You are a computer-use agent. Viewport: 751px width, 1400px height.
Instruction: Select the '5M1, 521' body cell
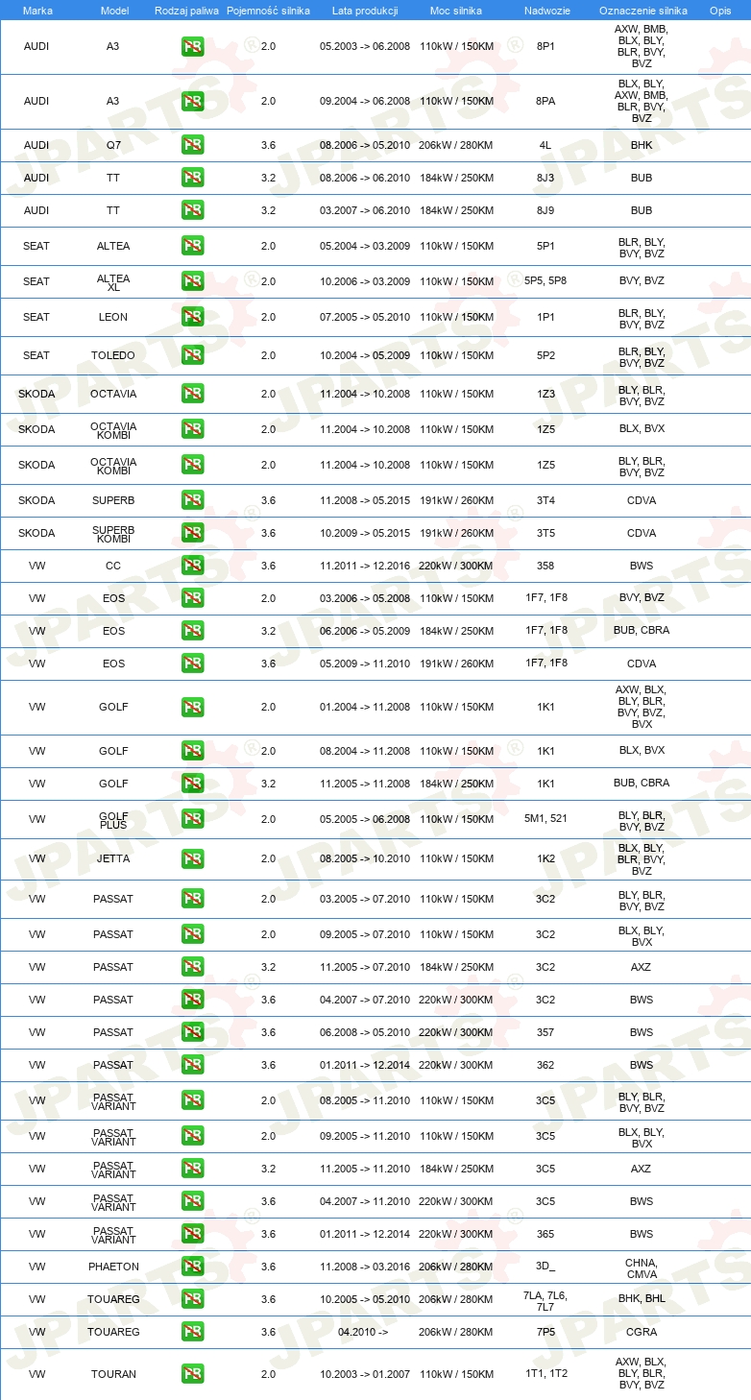(x=545, y=819)
